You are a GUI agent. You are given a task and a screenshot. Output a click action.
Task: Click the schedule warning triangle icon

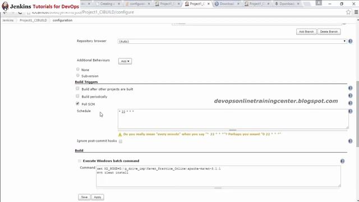click(x=120, y=135)
